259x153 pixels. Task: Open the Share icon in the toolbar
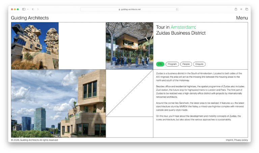pyautogui.click(x=236, y=9)
